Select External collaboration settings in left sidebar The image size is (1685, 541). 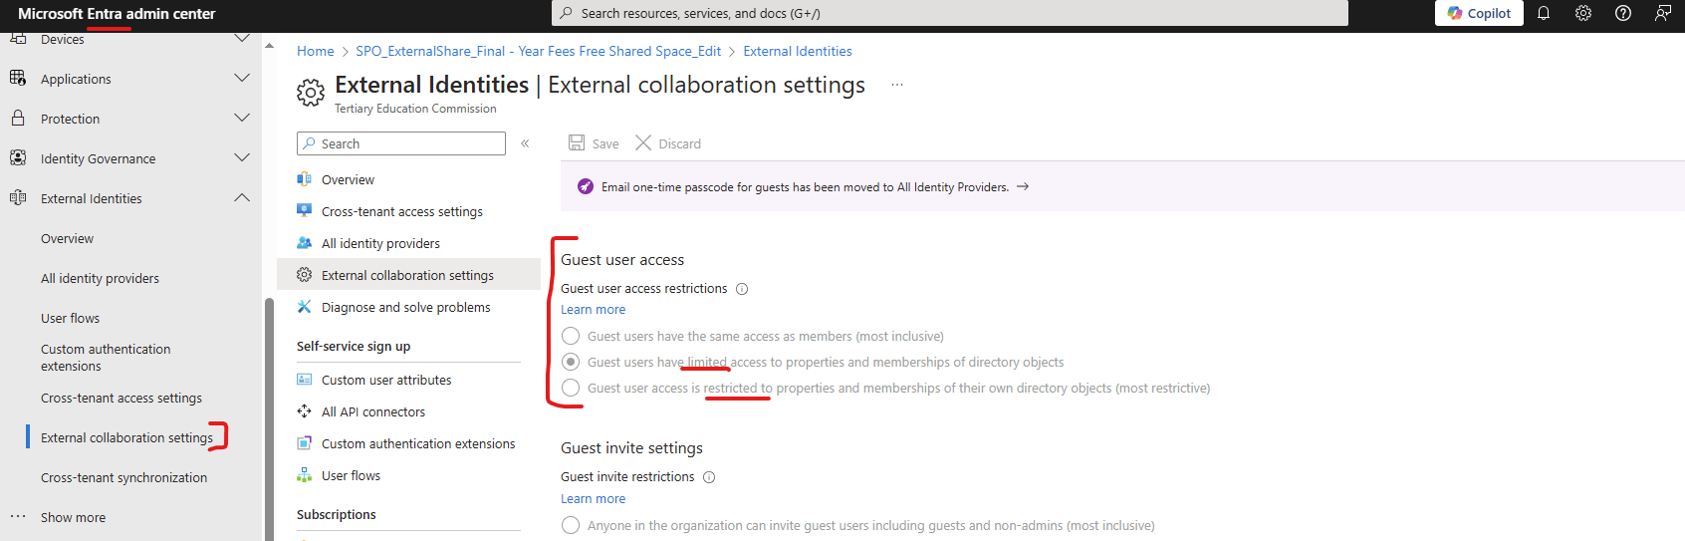(126, 437)
